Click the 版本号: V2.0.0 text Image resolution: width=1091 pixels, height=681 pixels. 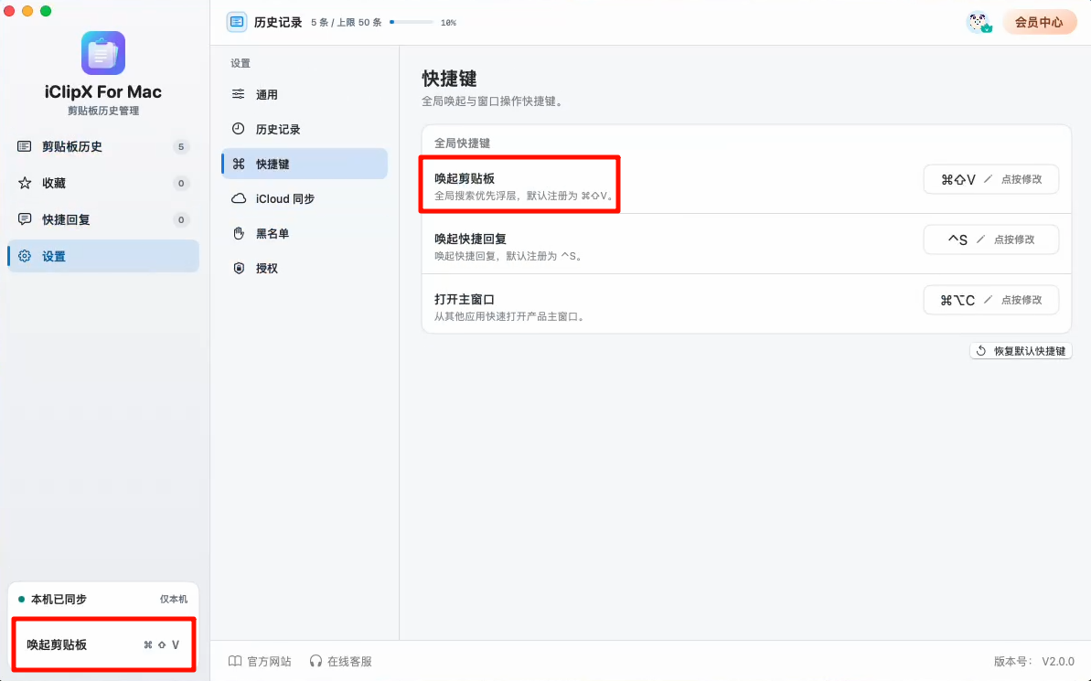pos(1034,661)
